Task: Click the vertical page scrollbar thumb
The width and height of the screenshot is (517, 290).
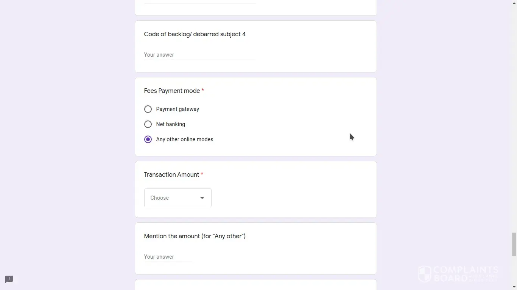Action: (514, 244)
